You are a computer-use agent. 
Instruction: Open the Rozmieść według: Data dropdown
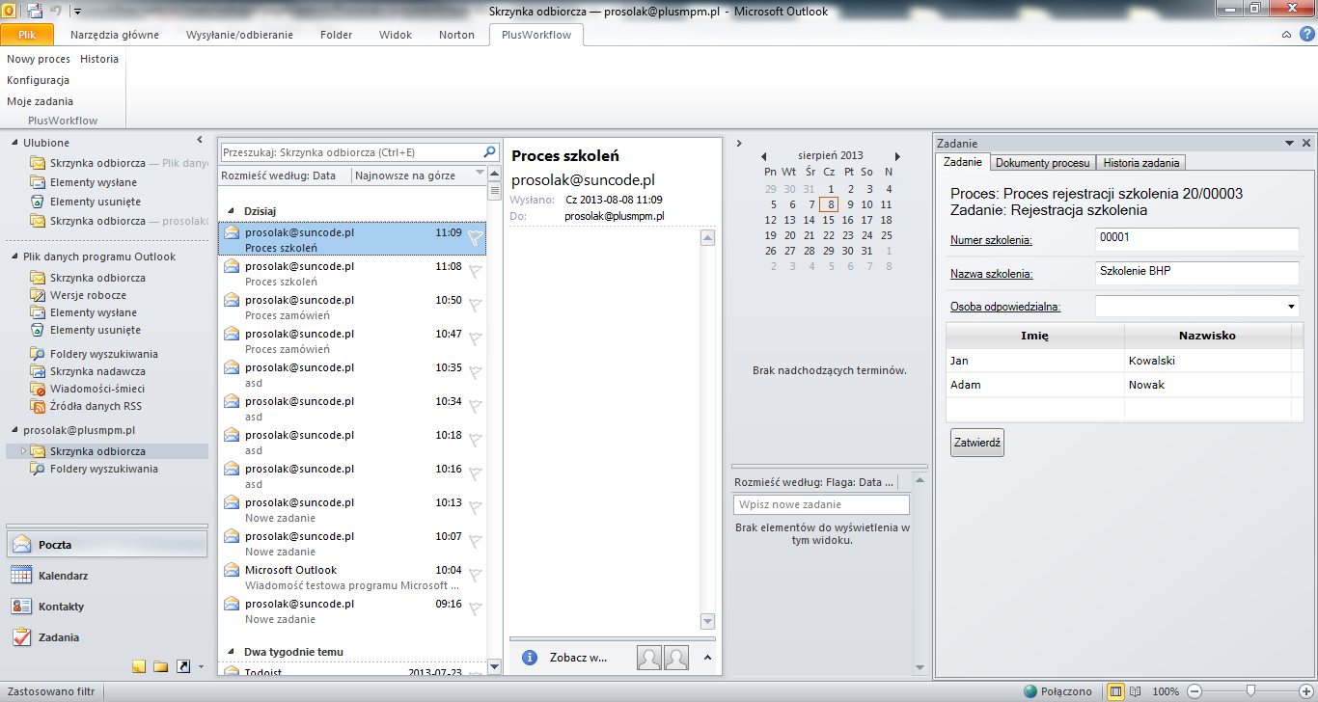283,175
